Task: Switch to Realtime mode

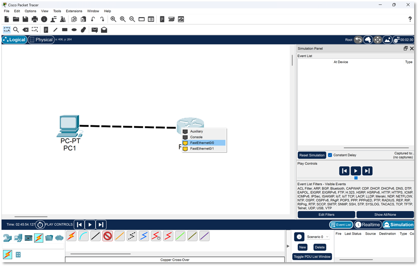Action: click(367, 225)
